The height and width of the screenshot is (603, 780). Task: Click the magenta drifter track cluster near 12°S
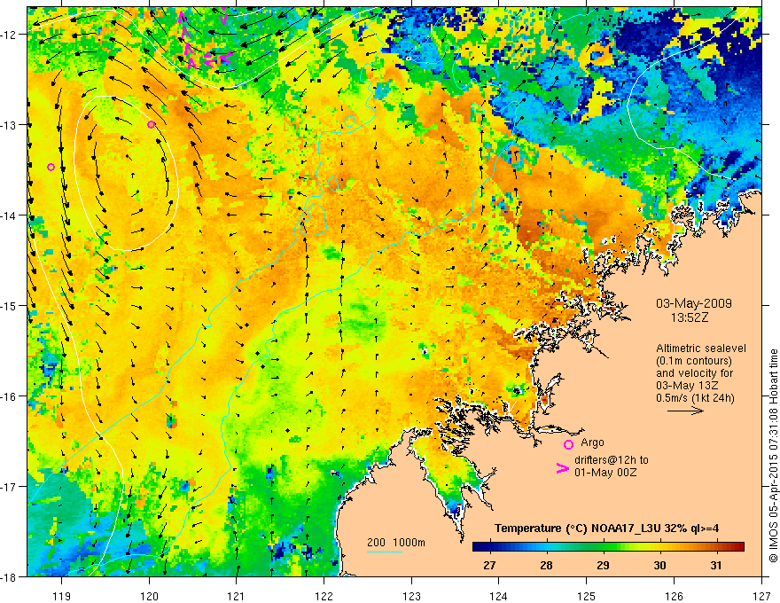[x=204, y=40]
